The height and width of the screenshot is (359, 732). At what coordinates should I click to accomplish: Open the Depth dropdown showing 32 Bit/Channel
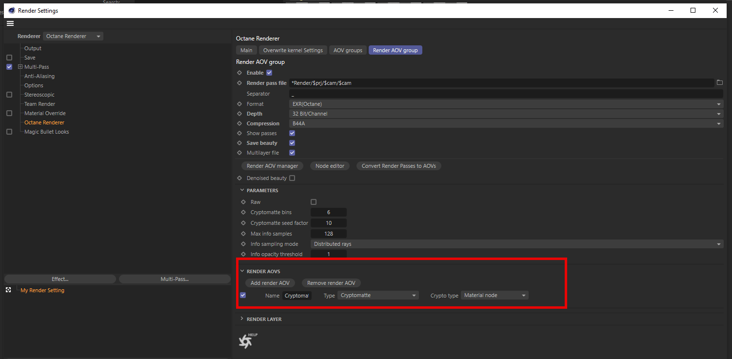click(x=506, y=114)
